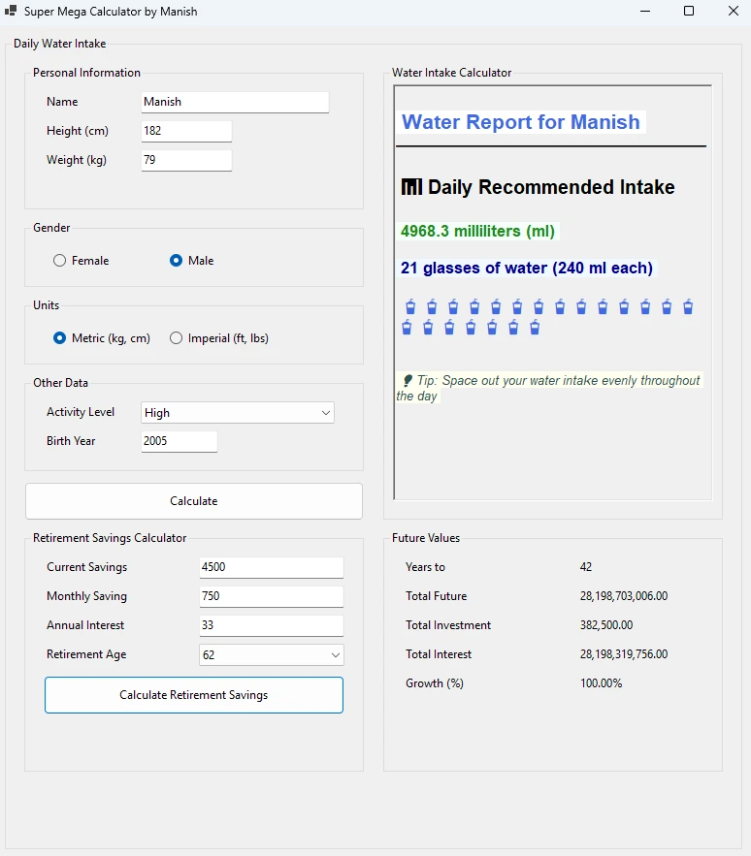This screenshot has width=751, height=856.
Task: Click the last water glass in top row
Action: click(688, 307)
